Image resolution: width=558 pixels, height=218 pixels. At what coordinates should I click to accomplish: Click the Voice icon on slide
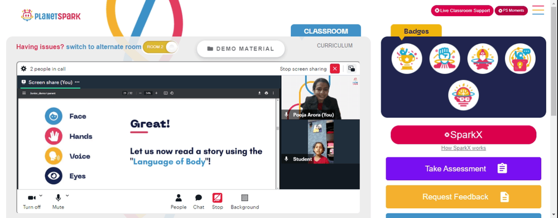coord(54,156)
